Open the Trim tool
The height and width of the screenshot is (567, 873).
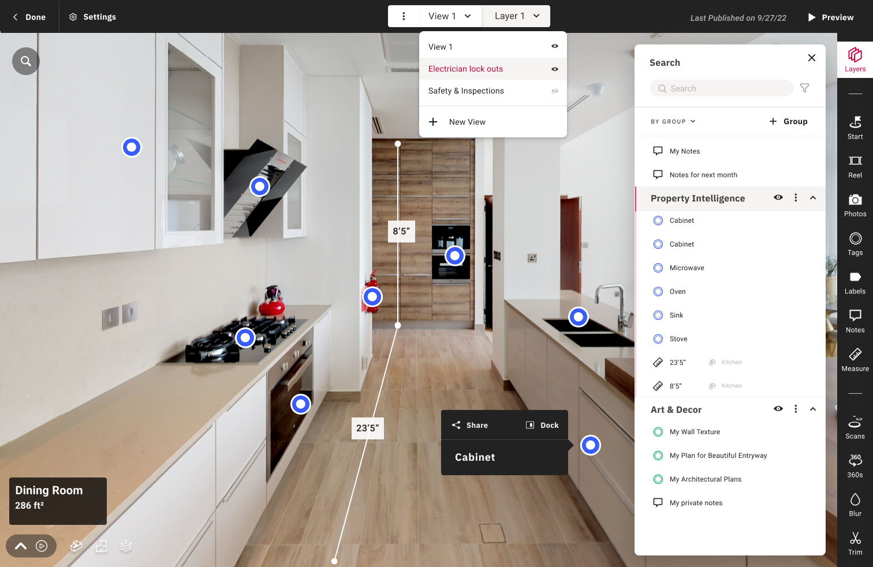tap(855, 543)
